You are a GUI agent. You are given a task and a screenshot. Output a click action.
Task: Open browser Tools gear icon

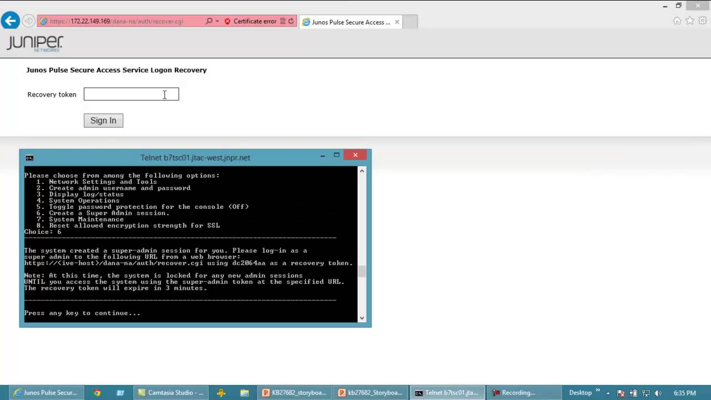point(703,21)
